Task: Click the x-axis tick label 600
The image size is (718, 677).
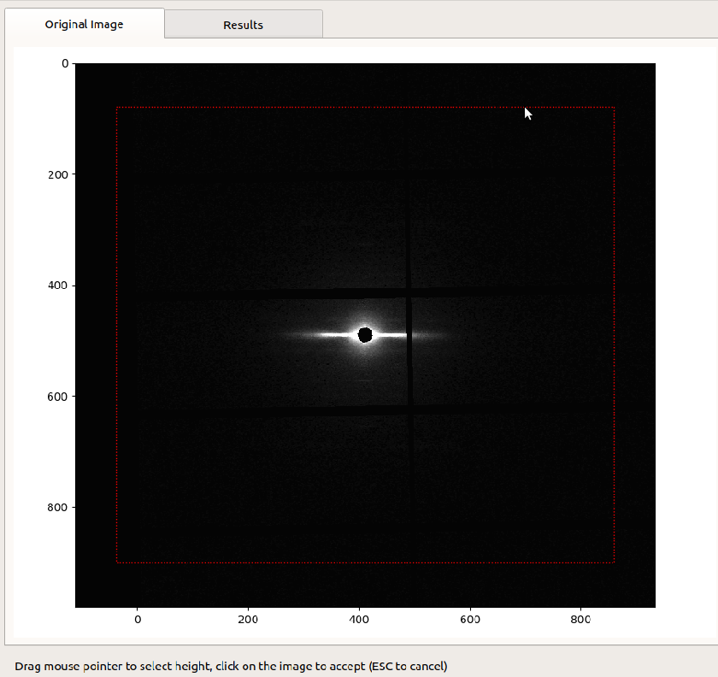Action: tap(470, 619)
